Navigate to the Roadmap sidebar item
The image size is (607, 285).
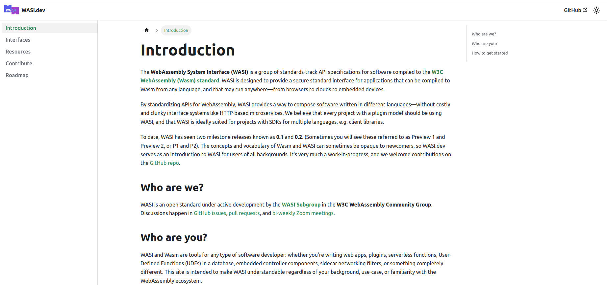tap(17, 75)
